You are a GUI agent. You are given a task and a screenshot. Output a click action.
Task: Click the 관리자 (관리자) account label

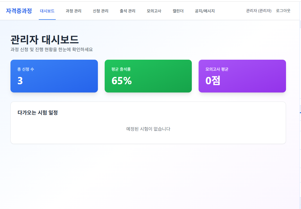coord(259,11)
